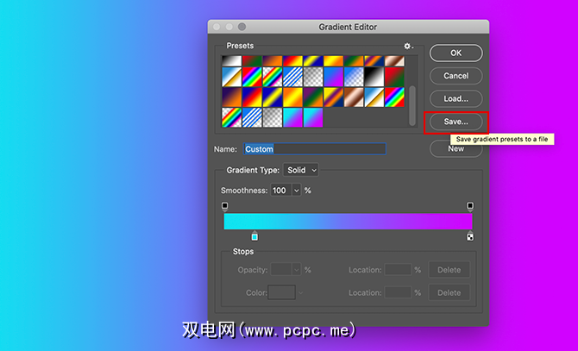Select the right-end color stop below gradient bar
Image resolution: width=578 pixels, height=351 pixels.
coord(470,236)
